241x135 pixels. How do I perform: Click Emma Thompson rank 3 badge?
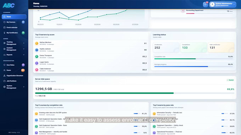(37, 56)
